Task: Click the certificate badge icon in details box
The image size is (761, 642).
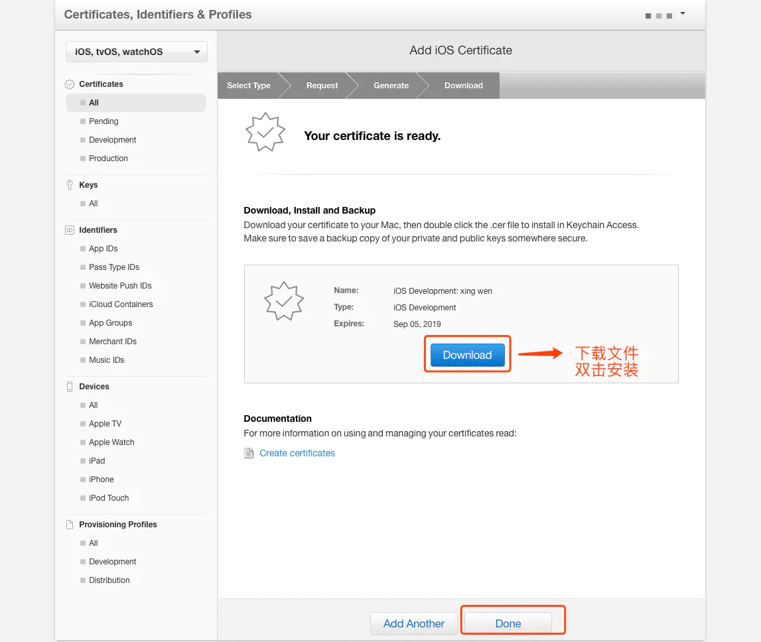Action: (284, 301)
